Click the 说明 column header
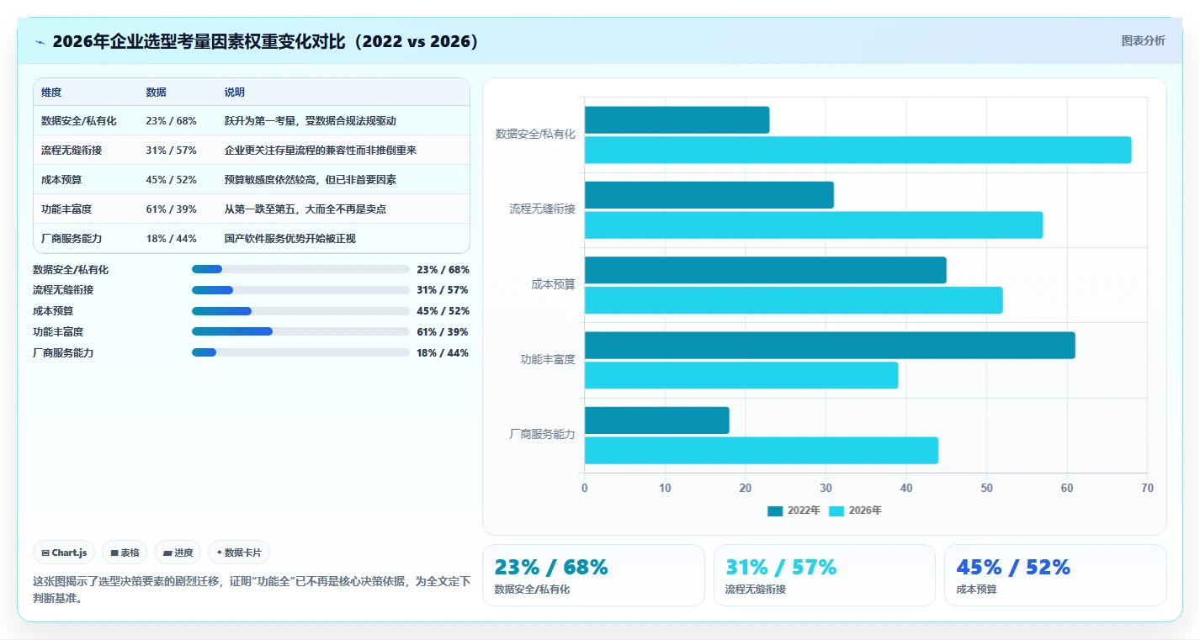Image resolution: width=1200 pixels, height=640 pixels. 235,92
